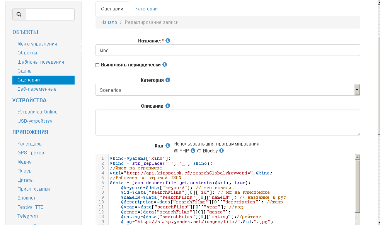Go to Начало breadcrumb link
The height and width of the screenshot is (225, 380).
pyautogui.click(x=109, y=22)
